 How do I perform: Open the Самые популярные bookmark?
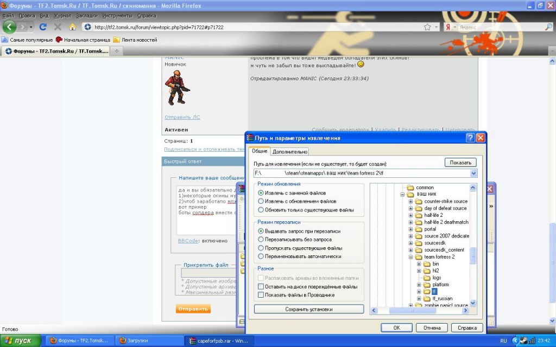(x=27, y=40)
